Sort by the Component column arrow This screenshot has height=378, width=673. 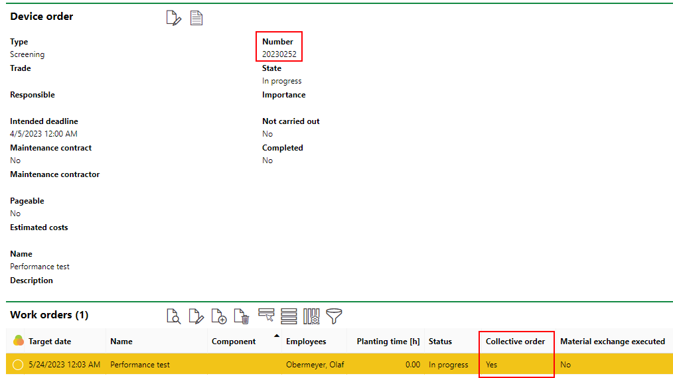coord(276,336)
